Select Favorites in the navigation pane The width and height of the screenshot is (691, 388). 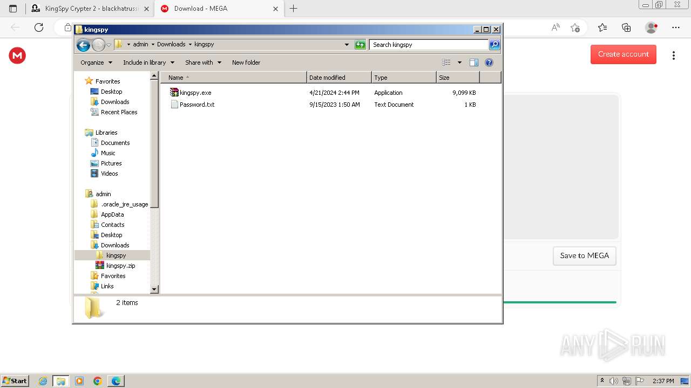point(107,81)
